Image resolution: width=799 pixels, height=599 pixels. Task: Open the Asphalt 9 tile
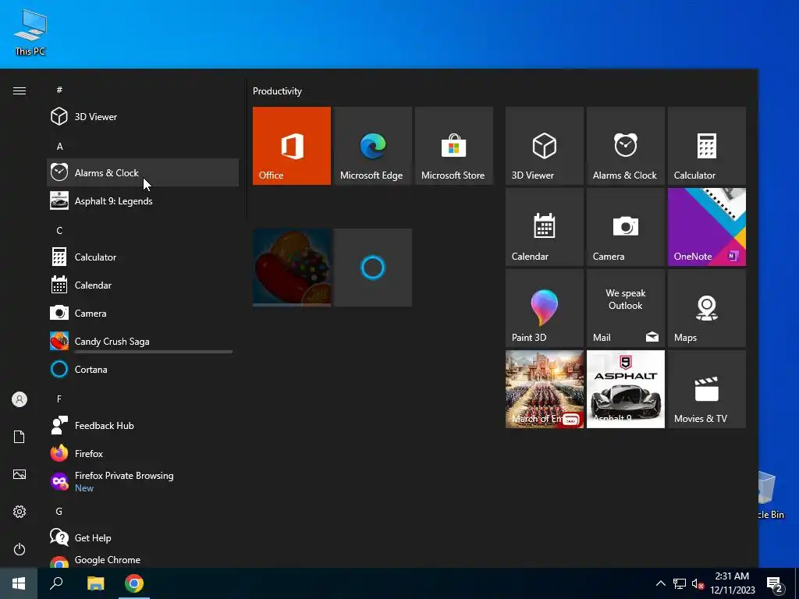click(x=625, y=388)
